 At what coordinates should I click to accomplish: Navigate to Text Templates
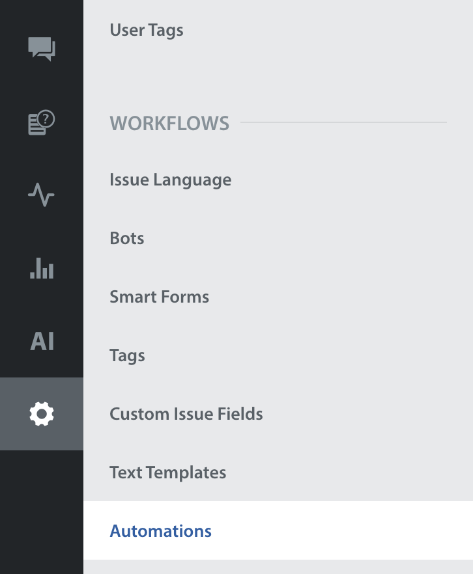pos(167,472)
